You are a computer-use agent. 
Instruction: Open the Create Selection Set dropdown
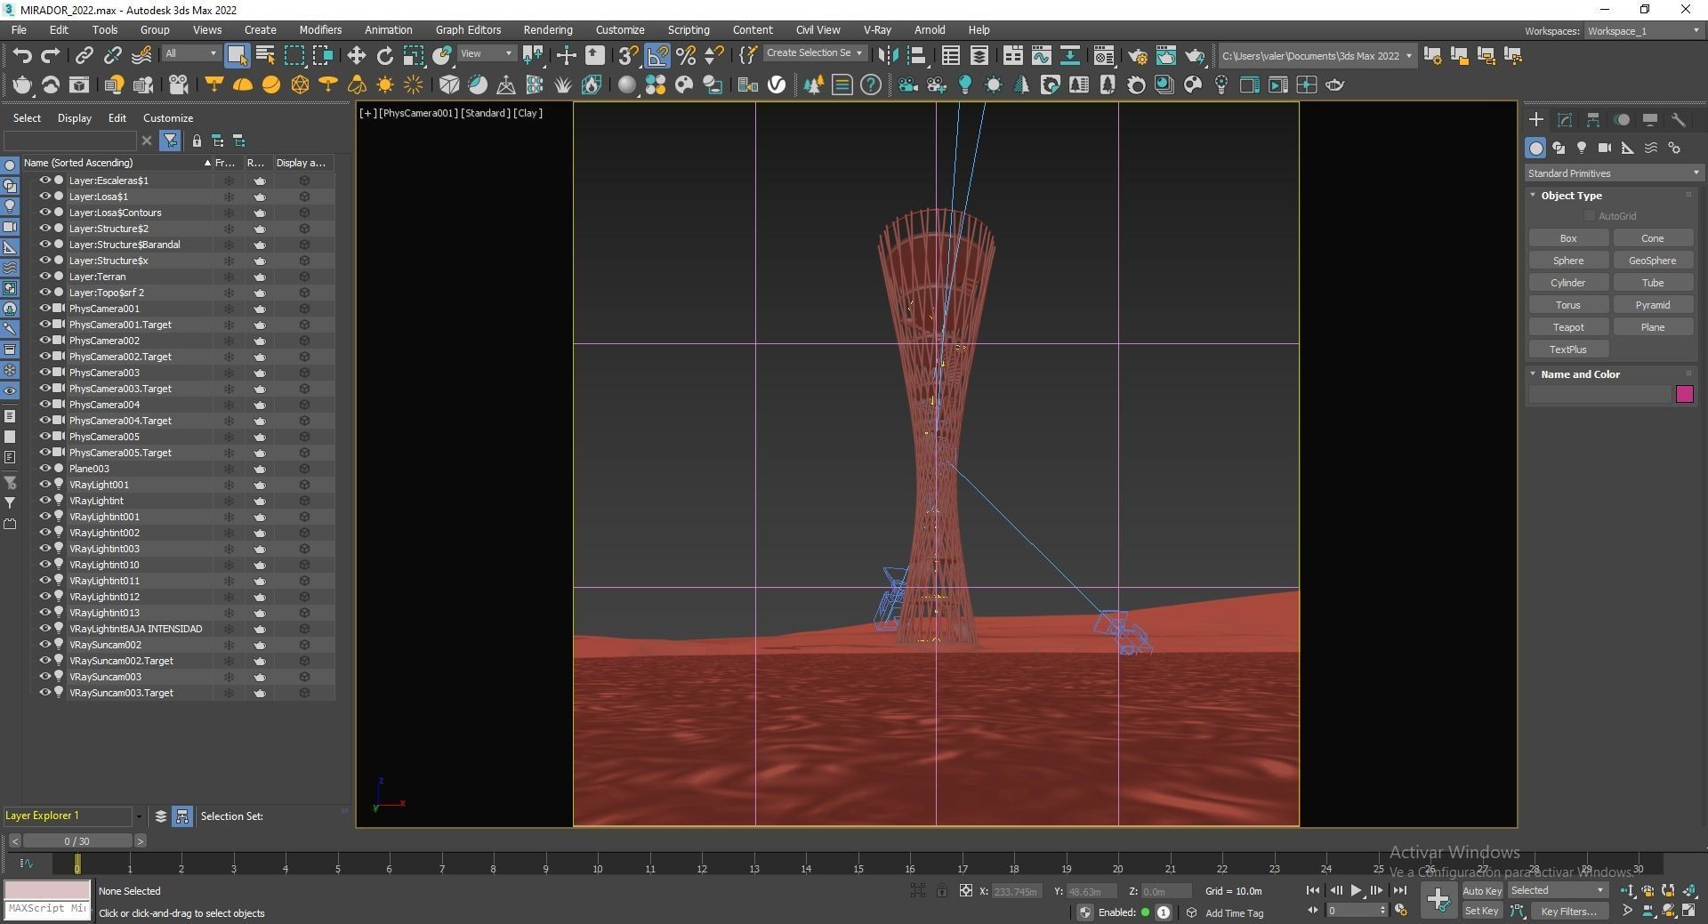815,53
